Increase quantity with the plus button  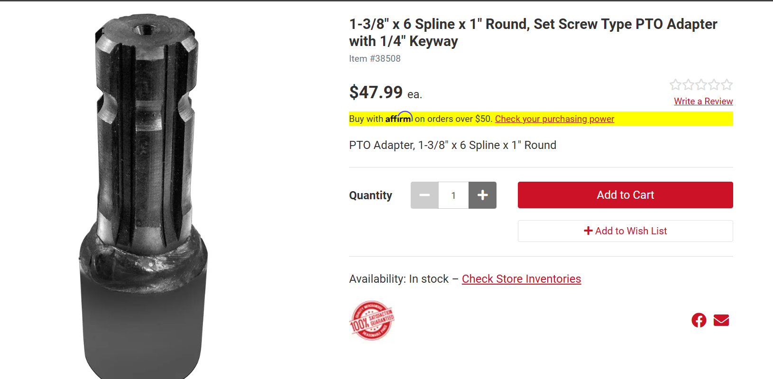[x=482, y=195]
